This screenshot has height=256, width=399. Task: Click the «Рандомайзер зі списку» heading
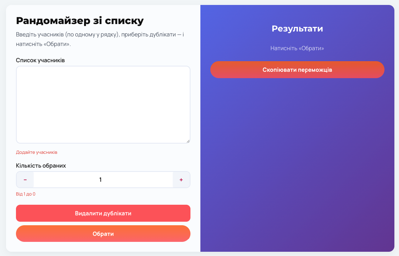click(80, 21)
